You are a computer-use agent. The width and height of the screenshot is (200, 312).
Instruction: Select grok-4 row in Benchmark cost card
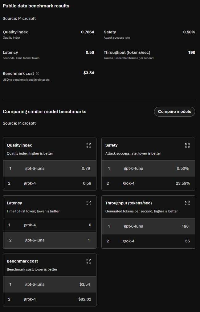pyautogui.click(x=50, y=299)
